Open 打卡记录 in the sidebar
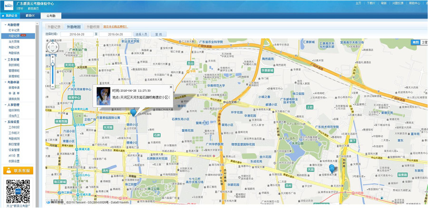The image size is (428, 208). 14,30
